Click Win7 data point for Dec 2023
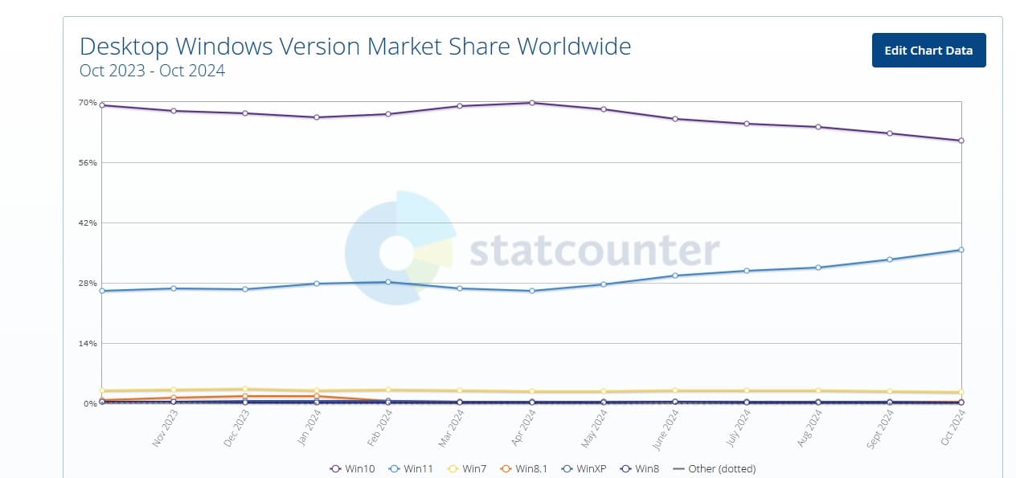 [245, 389]
